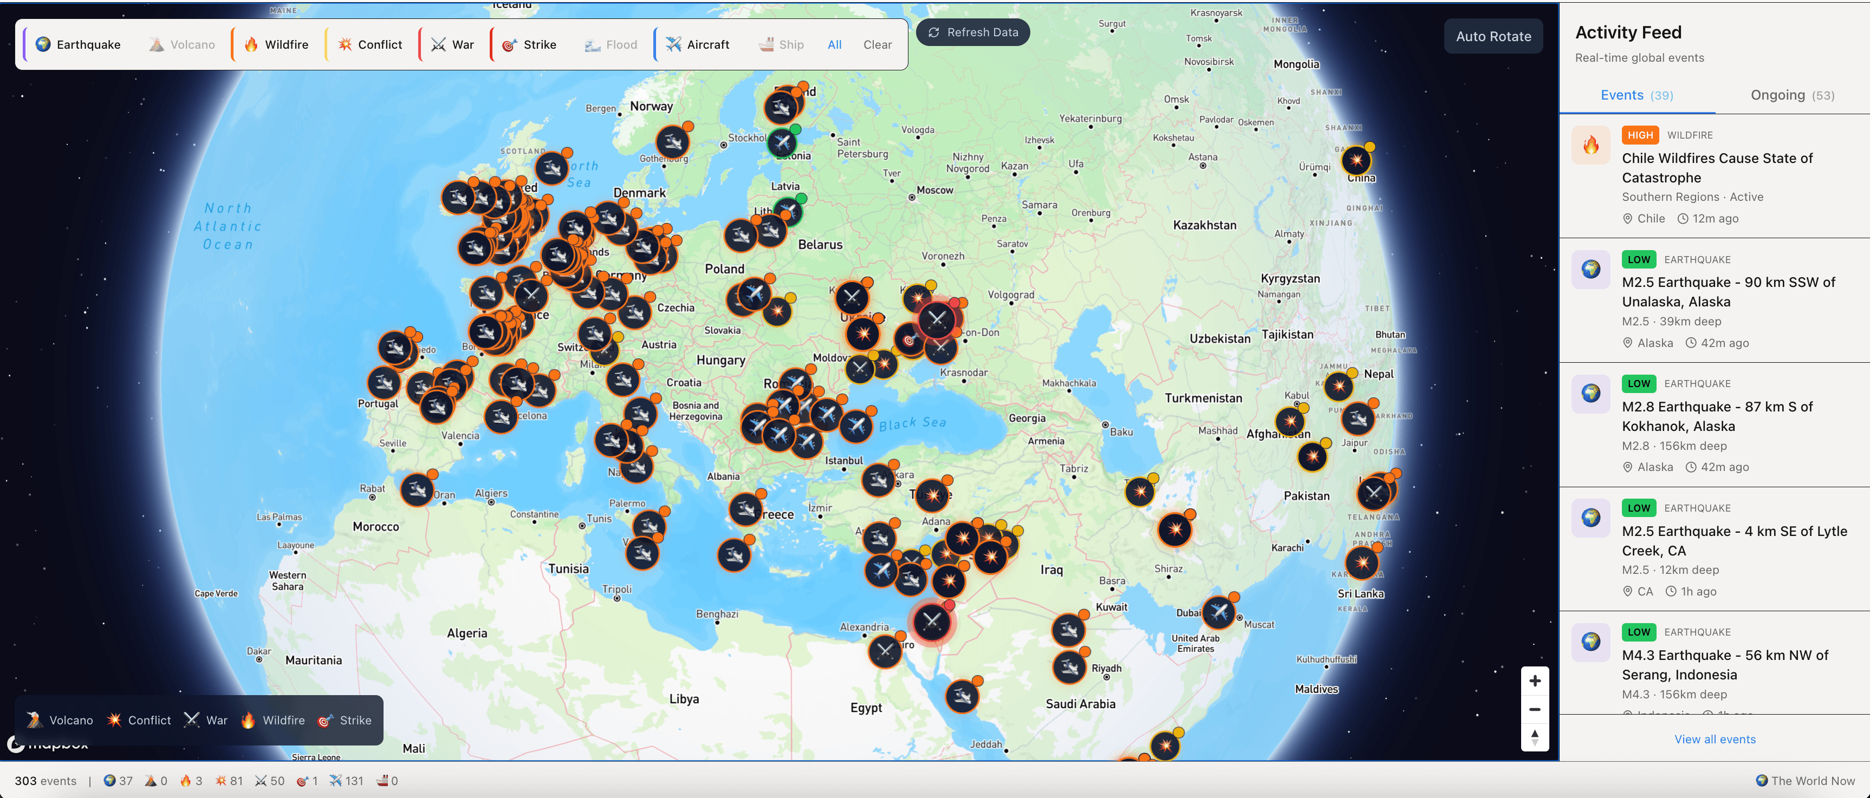
Task: Clear all filters using Clear
Action: 877,44
